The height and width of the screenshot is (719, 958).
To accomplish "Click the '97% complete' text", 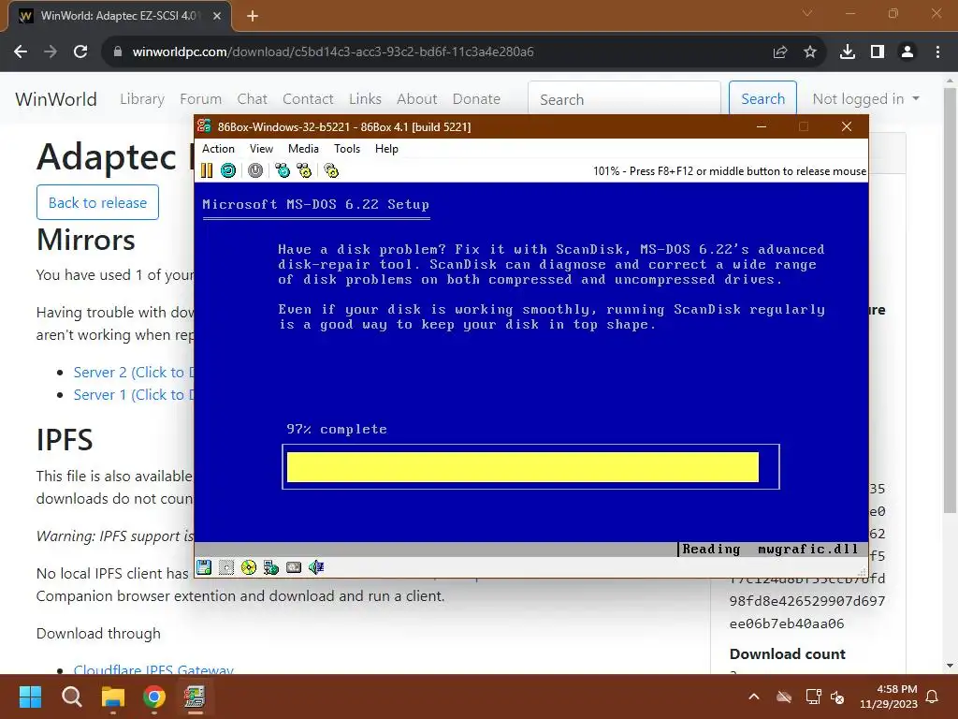I will tap(337, 429).
